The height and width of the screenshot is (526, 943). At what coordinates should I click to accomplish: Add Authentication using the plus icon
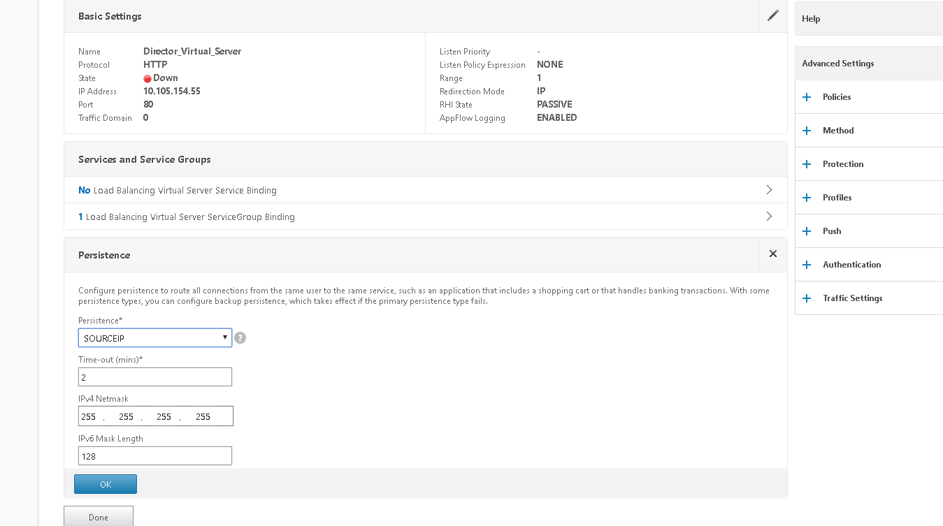tap(807, 265)
